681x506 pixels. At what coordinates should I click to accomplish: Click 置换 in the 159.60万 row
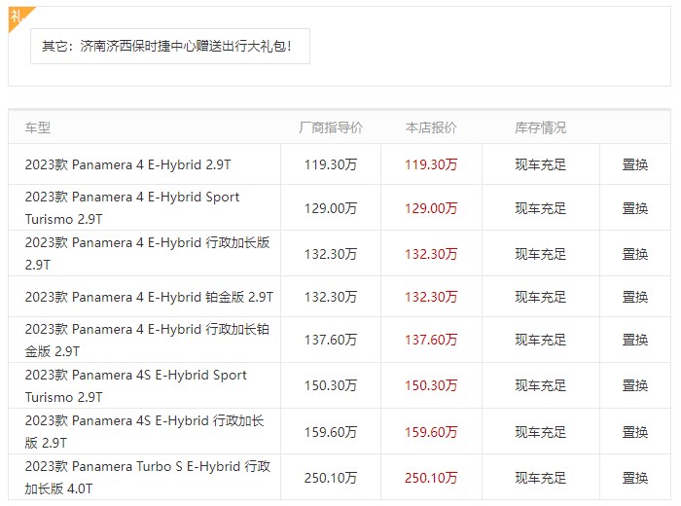pyautogui.click(x=635, y=432)
